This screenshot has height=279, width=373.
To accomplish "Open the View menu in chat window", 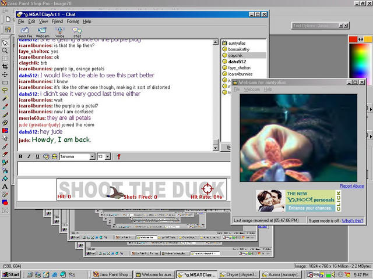I will (x=43, y=22).
